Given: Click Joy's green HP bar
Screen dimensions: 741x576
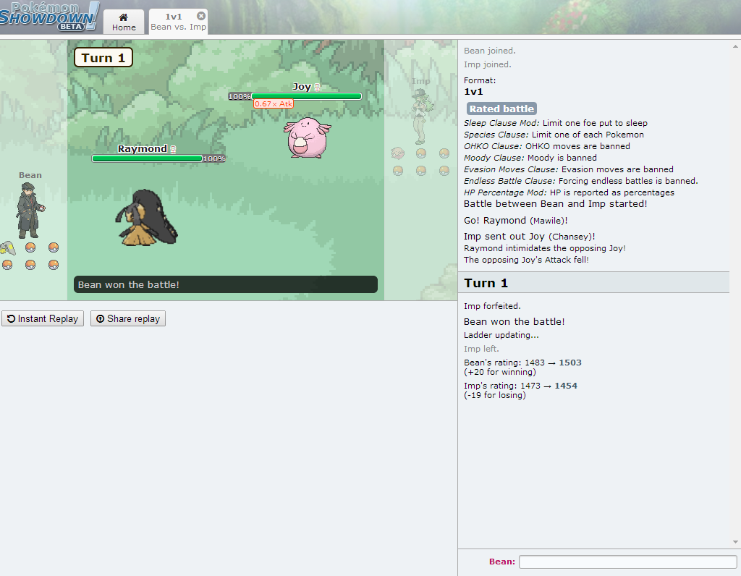Looking at the screenshot, I should (307, 96).
